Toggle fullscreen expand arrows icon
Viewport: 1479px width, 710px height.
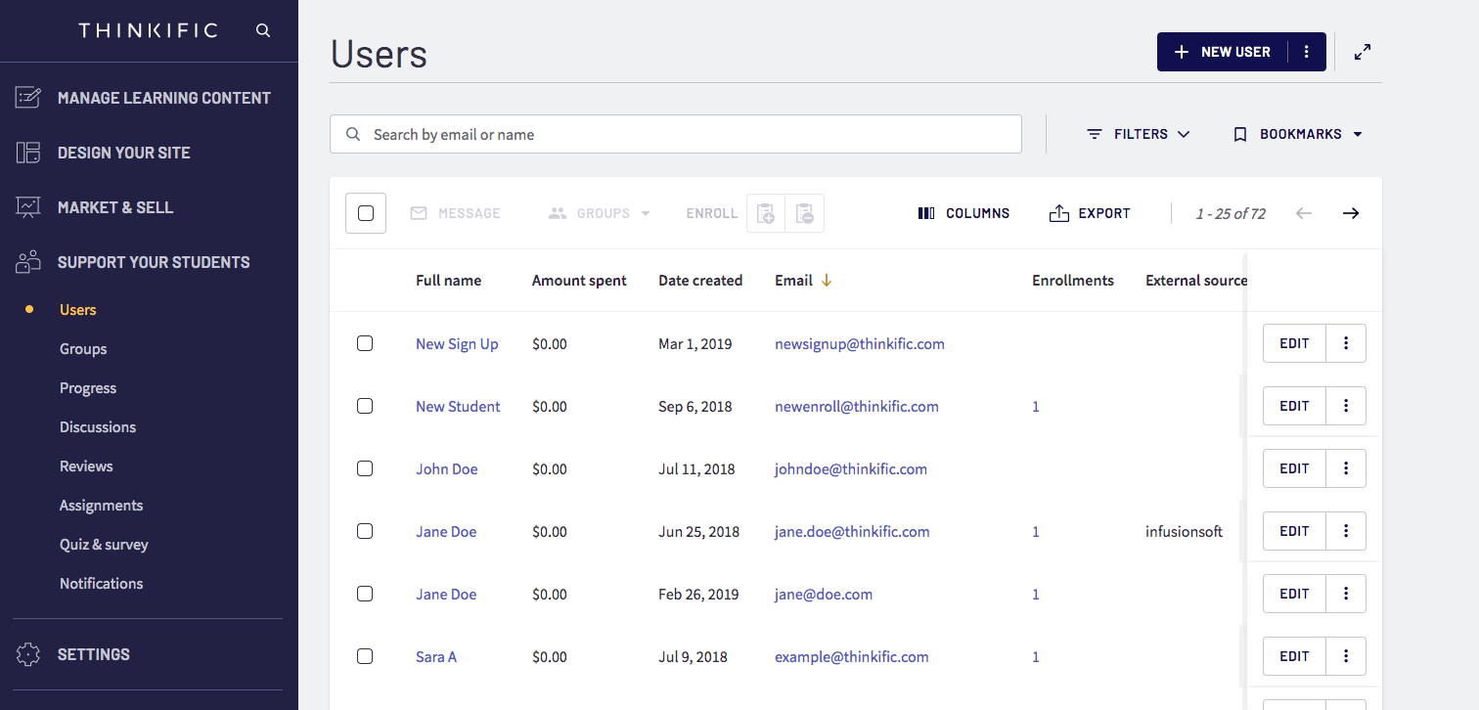coord(1363,52)
